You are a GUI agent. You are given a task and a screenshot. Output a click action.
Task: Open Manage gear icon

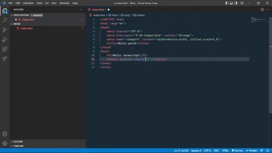[x=5, y=143]
